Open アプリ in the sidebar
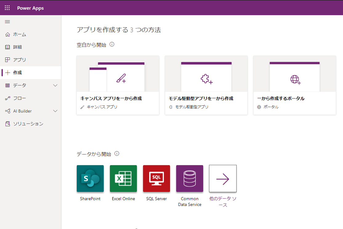343x229 pixels. coord(30,60)
